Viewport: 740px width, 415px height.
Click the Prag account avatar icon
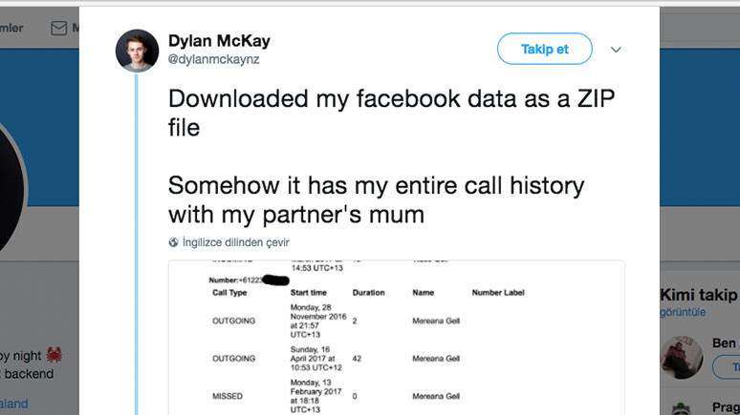pos(682,407)
